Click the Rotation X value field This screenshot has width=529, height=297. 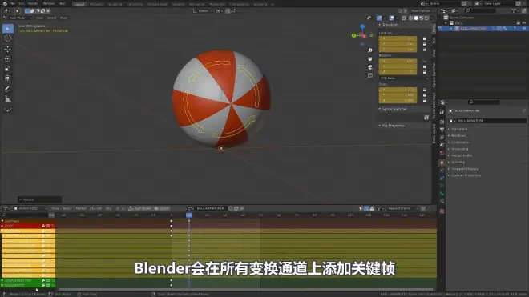398,62
